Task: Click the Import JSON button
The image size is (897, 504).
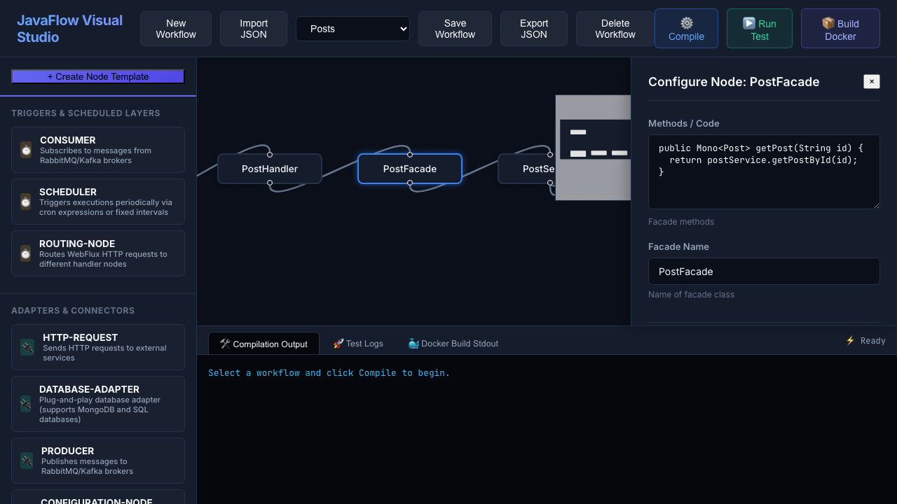Action: [254, 29]
